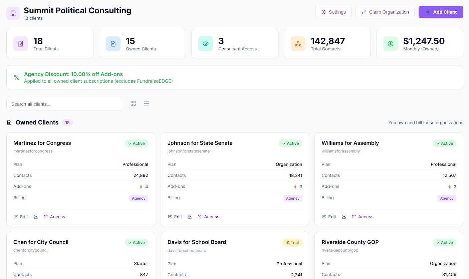This screenshot has width=469, height=279.
Task: Click Agency billing tag on Williams for Assembly
Action: tap(447, 198)
